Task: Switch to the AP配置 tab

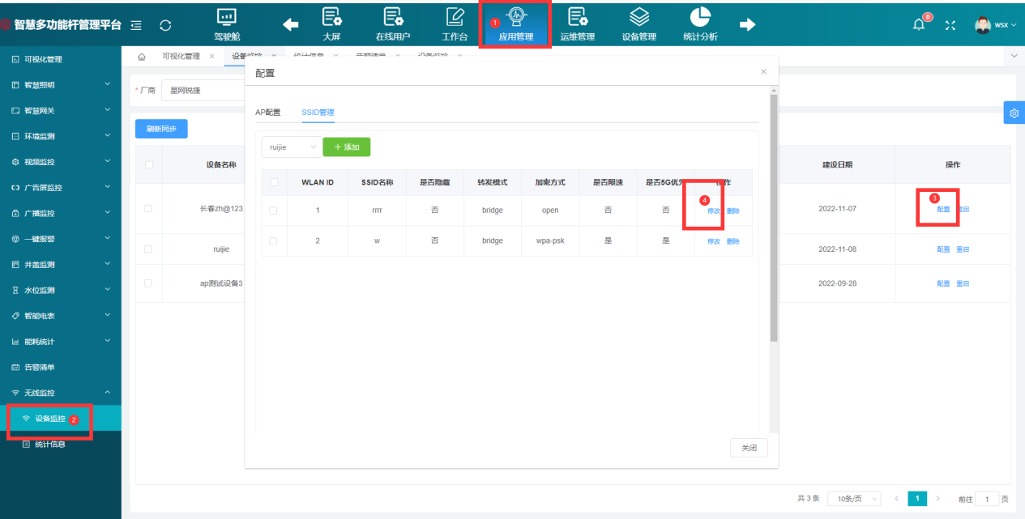Action: point(267,112)
